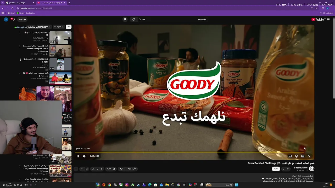Open the MjrmGames channel name link
The image size is (335, 188).
pos(302,168)
